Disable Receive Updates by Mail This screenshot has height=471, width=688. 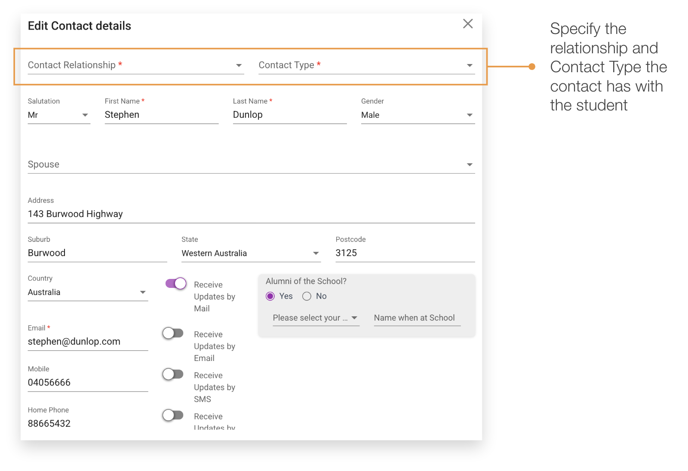(x=174, y=283)
